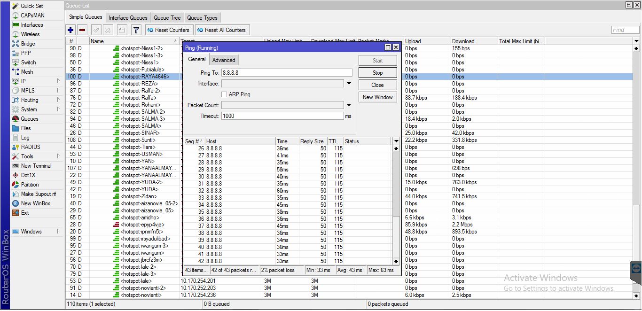Click the comment toolbar icon
642x311 pixels.
(122, 30)
